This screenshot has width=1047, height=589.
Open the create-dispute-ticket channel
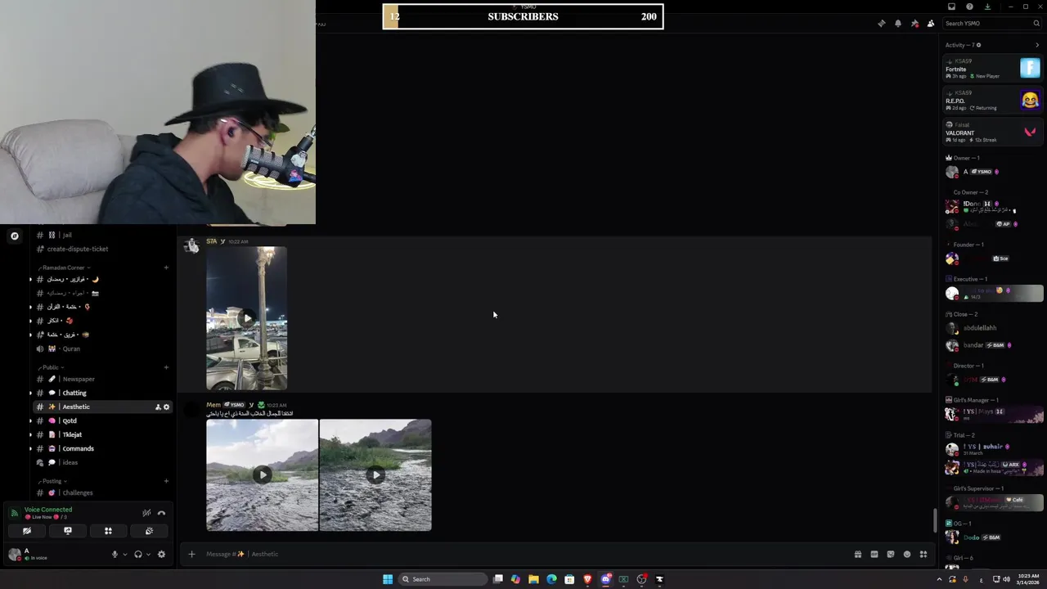pyautogui.click(x=102, y=249)
